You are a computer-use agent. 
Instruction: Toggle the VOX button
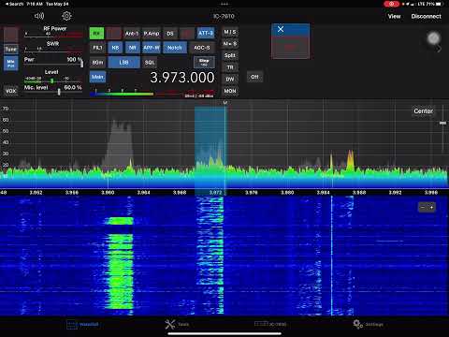(x=11, y=91)
